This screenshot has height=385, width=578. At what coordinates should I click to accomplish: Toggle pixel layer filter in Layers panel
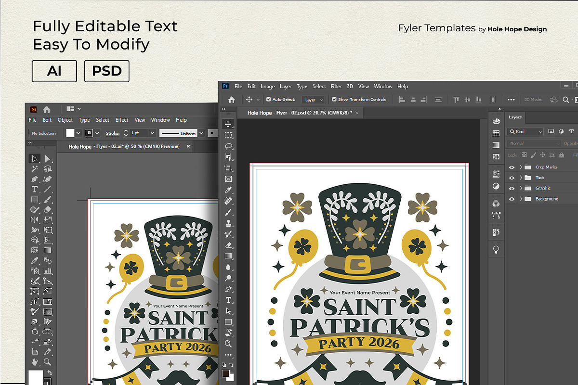pyautogui.click(x=551, y=131)
